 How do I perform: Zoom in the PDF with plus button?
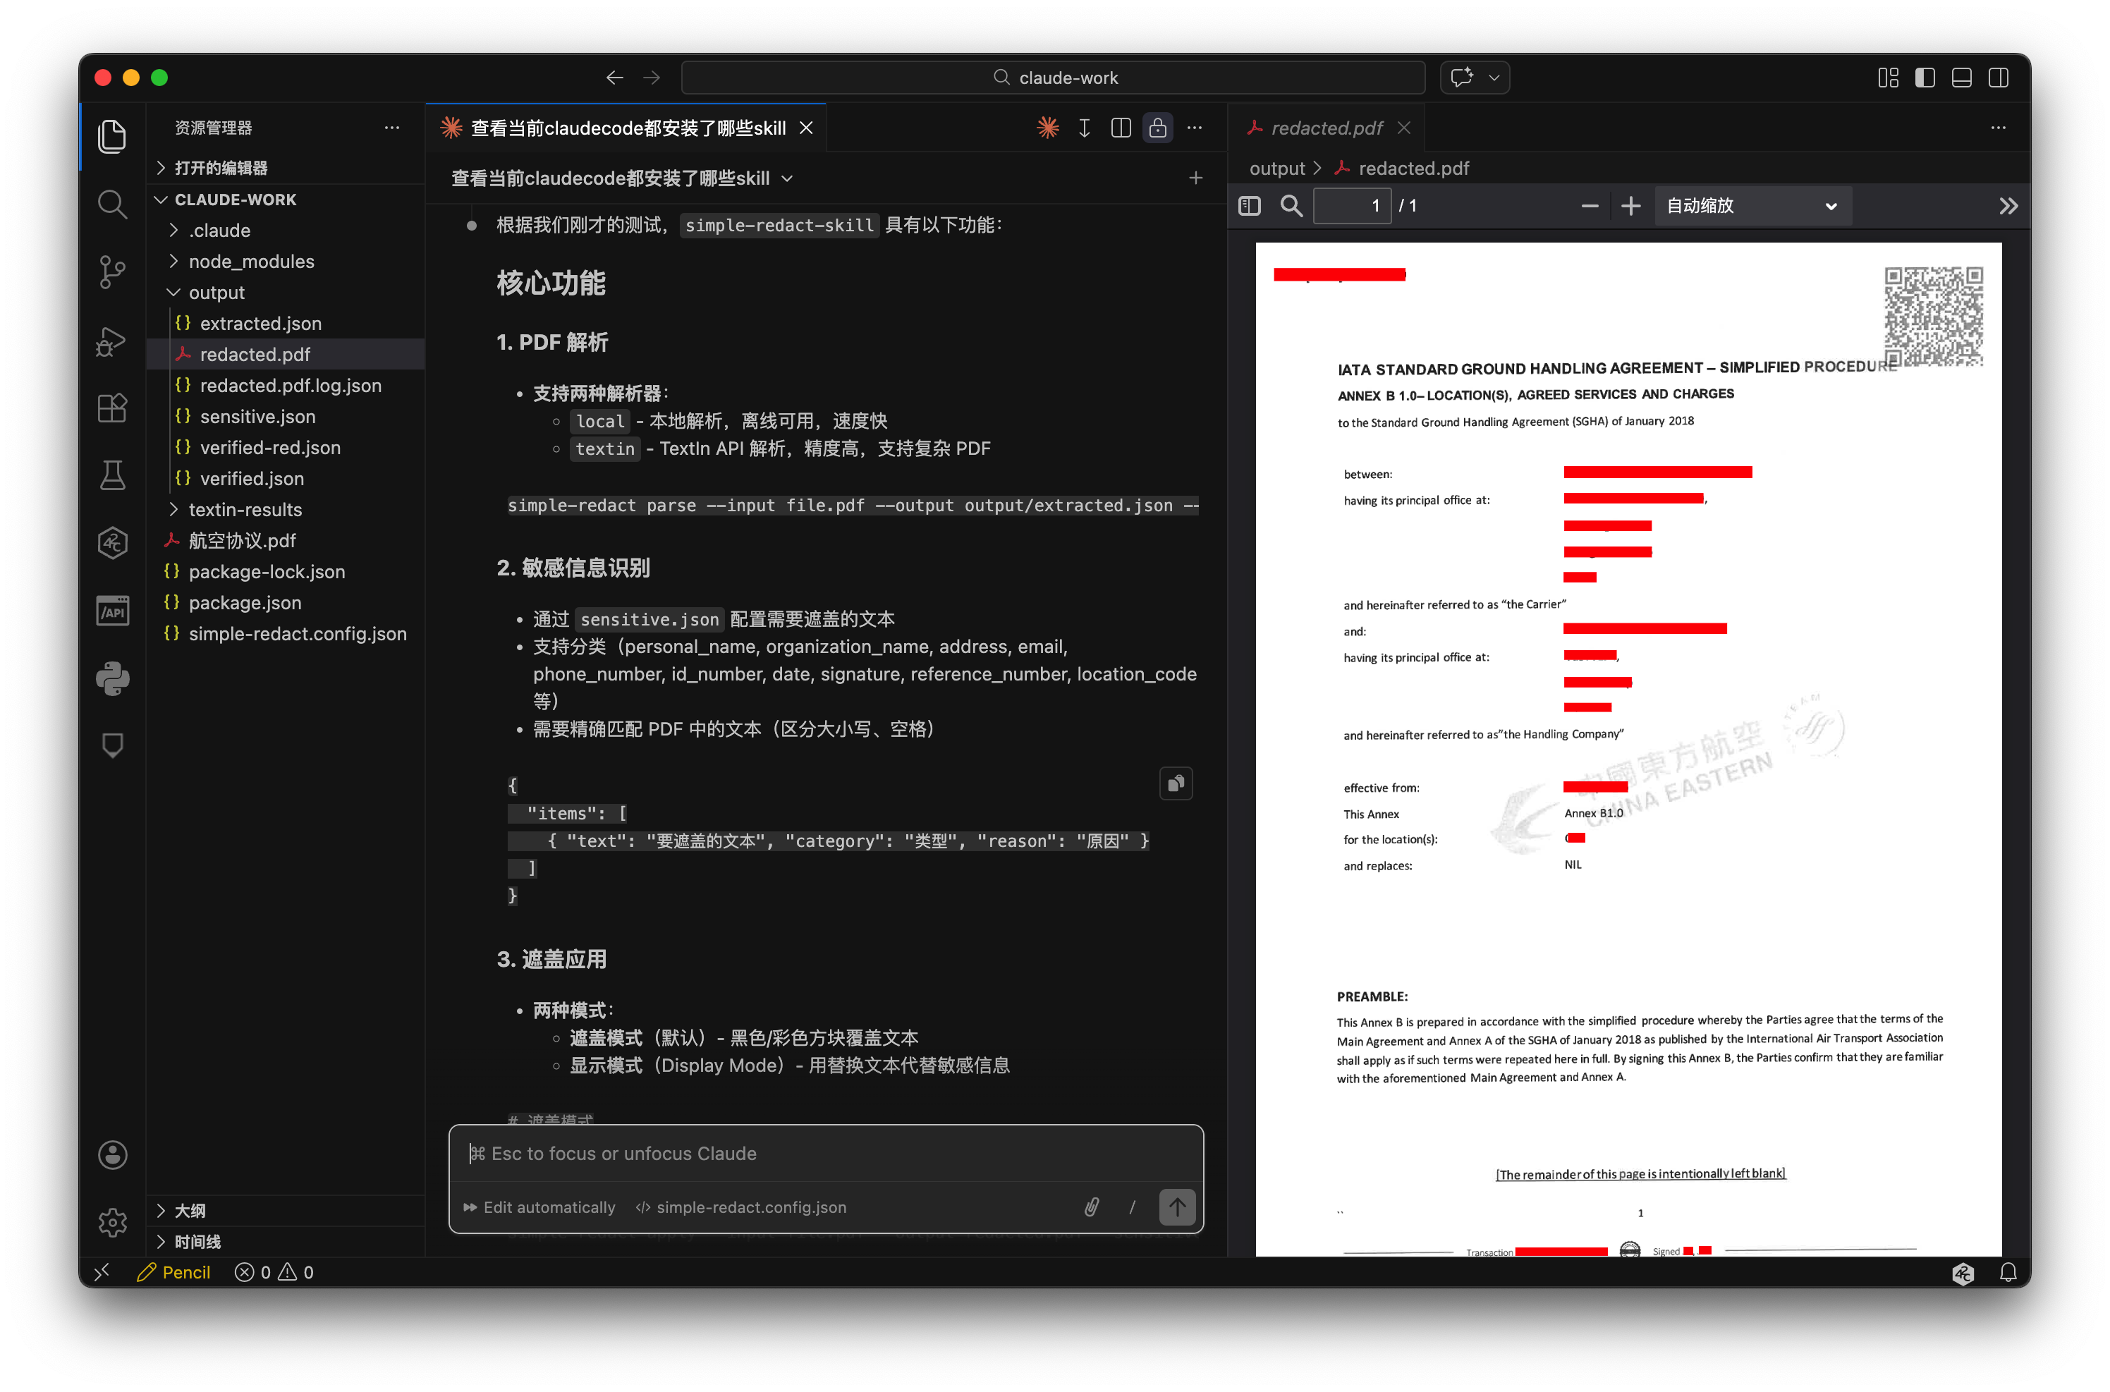[x=1630, y=206]
